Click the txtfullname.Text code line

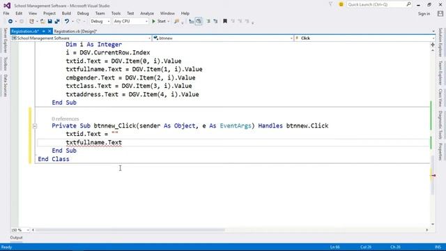(x=94, y=142)
